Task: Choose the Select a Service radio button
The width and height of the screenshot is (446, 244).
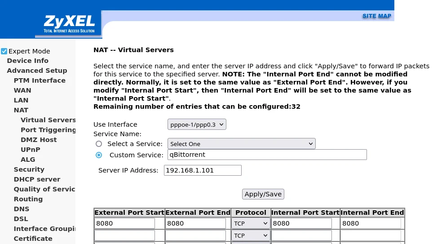Action: 99,144
